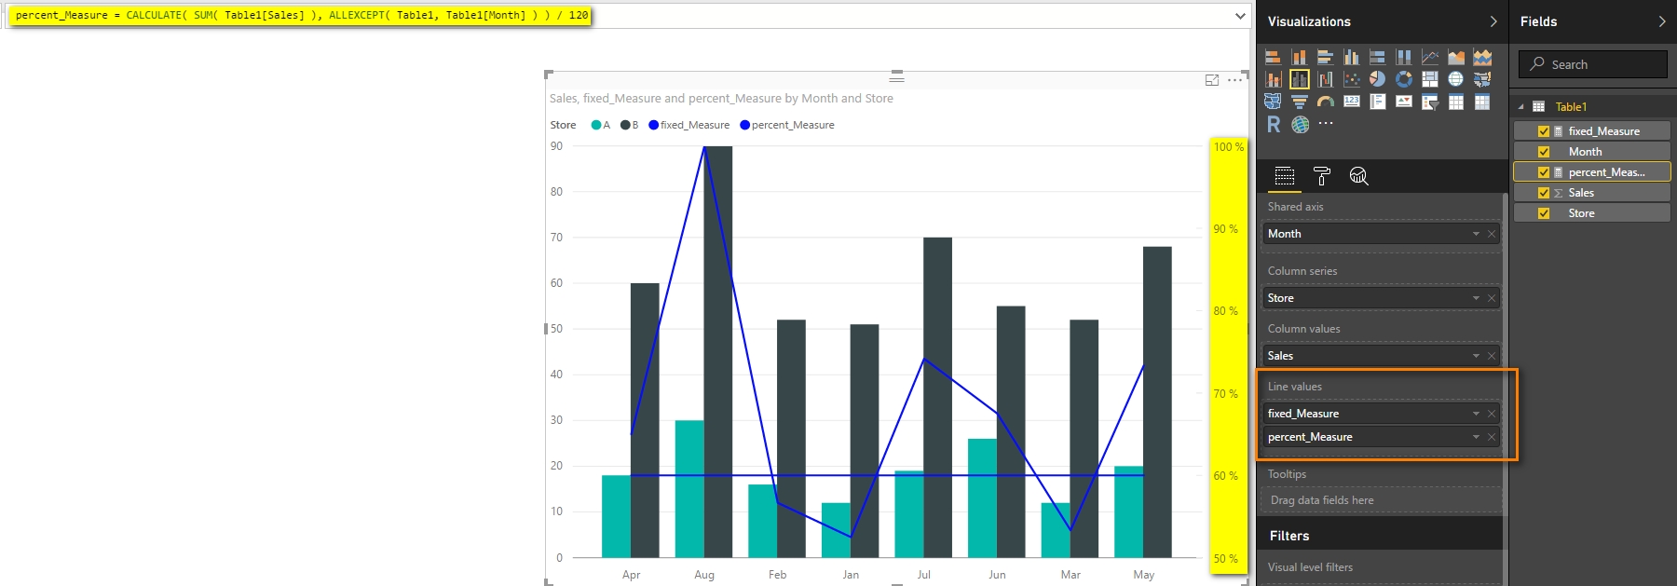Switch to the Format paint roller tab
1677x586 pixels.
click(1322, 176)
